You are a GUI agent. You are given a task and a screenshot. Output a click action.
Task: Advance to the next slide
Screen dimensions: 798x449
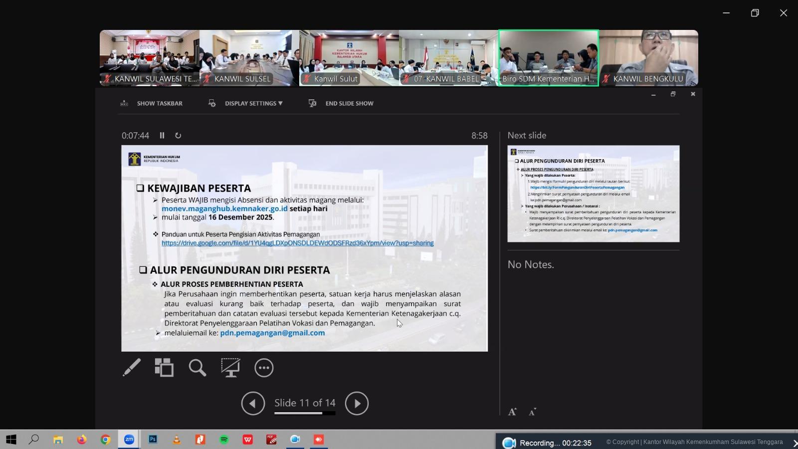pos(357,403)
